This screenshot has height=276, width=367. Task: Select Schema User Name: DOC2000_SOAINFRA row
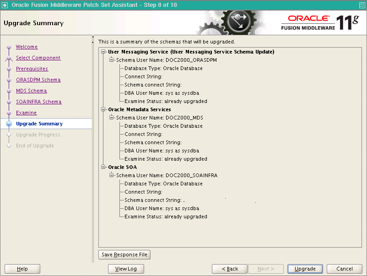coord(167,175)
